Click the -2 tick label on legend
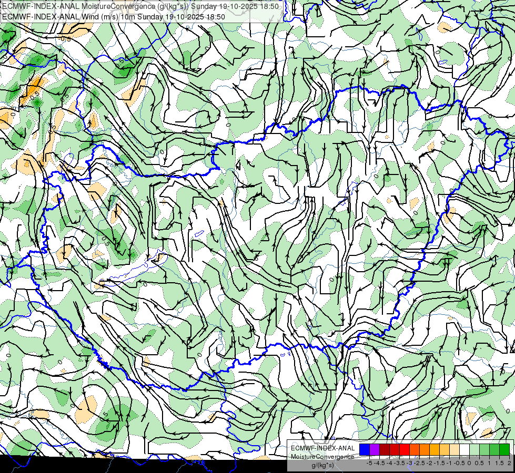The image size is (515, 473). tap(430, 463)
